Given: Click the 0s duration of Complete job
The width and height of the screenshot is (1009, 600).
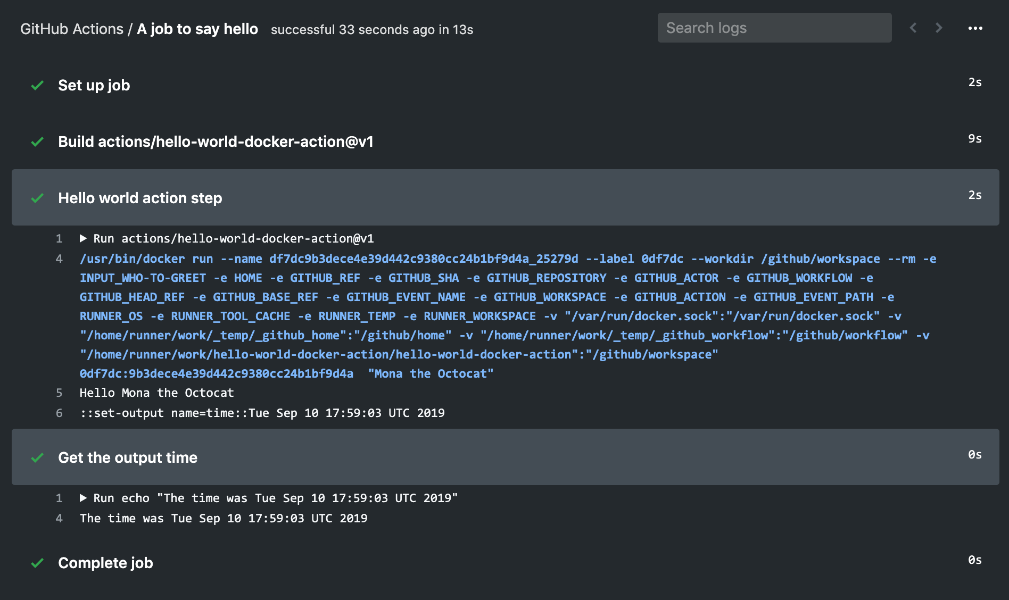Looking at the screenshot, I should pyautogui.click(x=975, y=560).
